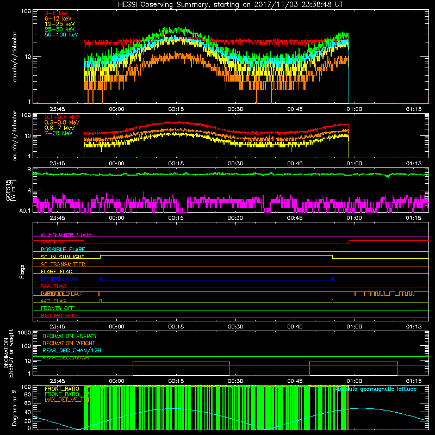Click the DECIMATION ENERGY or weight axis title
Viewport: 435px width, 435px height.
coord(8,353)
